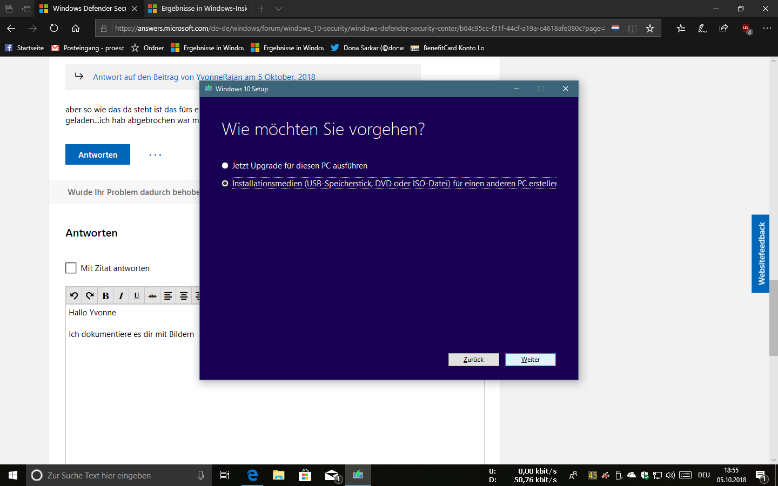The width and height of the screenshot is (778, 486).
Task: Open Microsoft Store from taskbar
Action: [x=305, y=475]
